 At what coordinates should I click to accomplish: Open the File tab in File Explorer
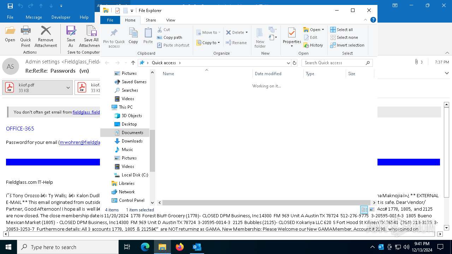click(110, 20)
